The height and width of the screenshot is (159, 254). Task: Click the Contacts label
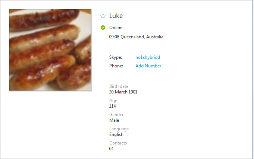point(118,143)
